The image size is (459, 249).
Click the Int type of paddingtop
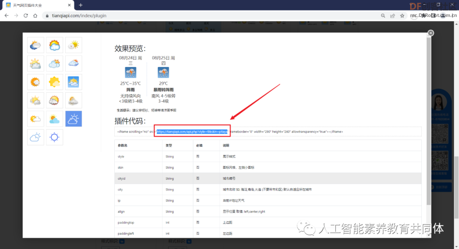(167, 223)
